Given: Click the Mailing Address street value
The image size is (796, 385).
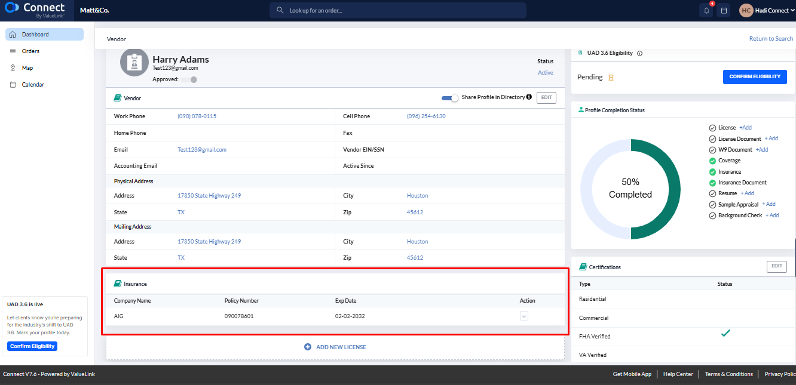Looking at the screenshot, I should coord(209,242).
